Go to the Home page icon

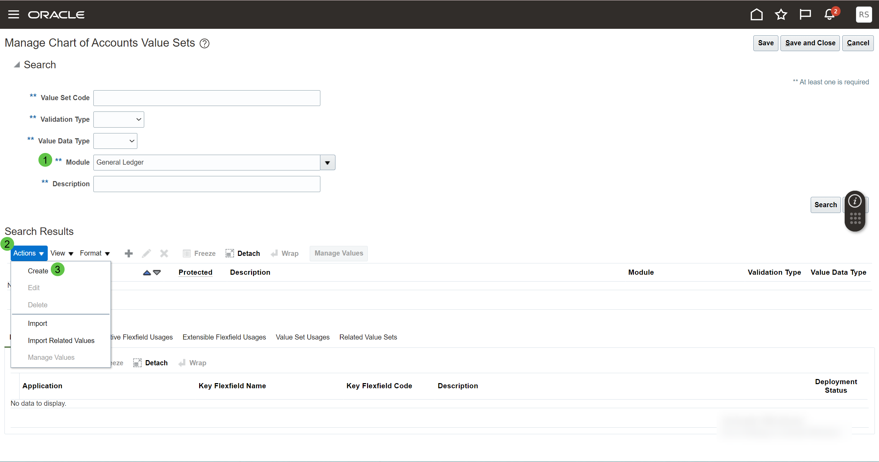tap(756, 14)
